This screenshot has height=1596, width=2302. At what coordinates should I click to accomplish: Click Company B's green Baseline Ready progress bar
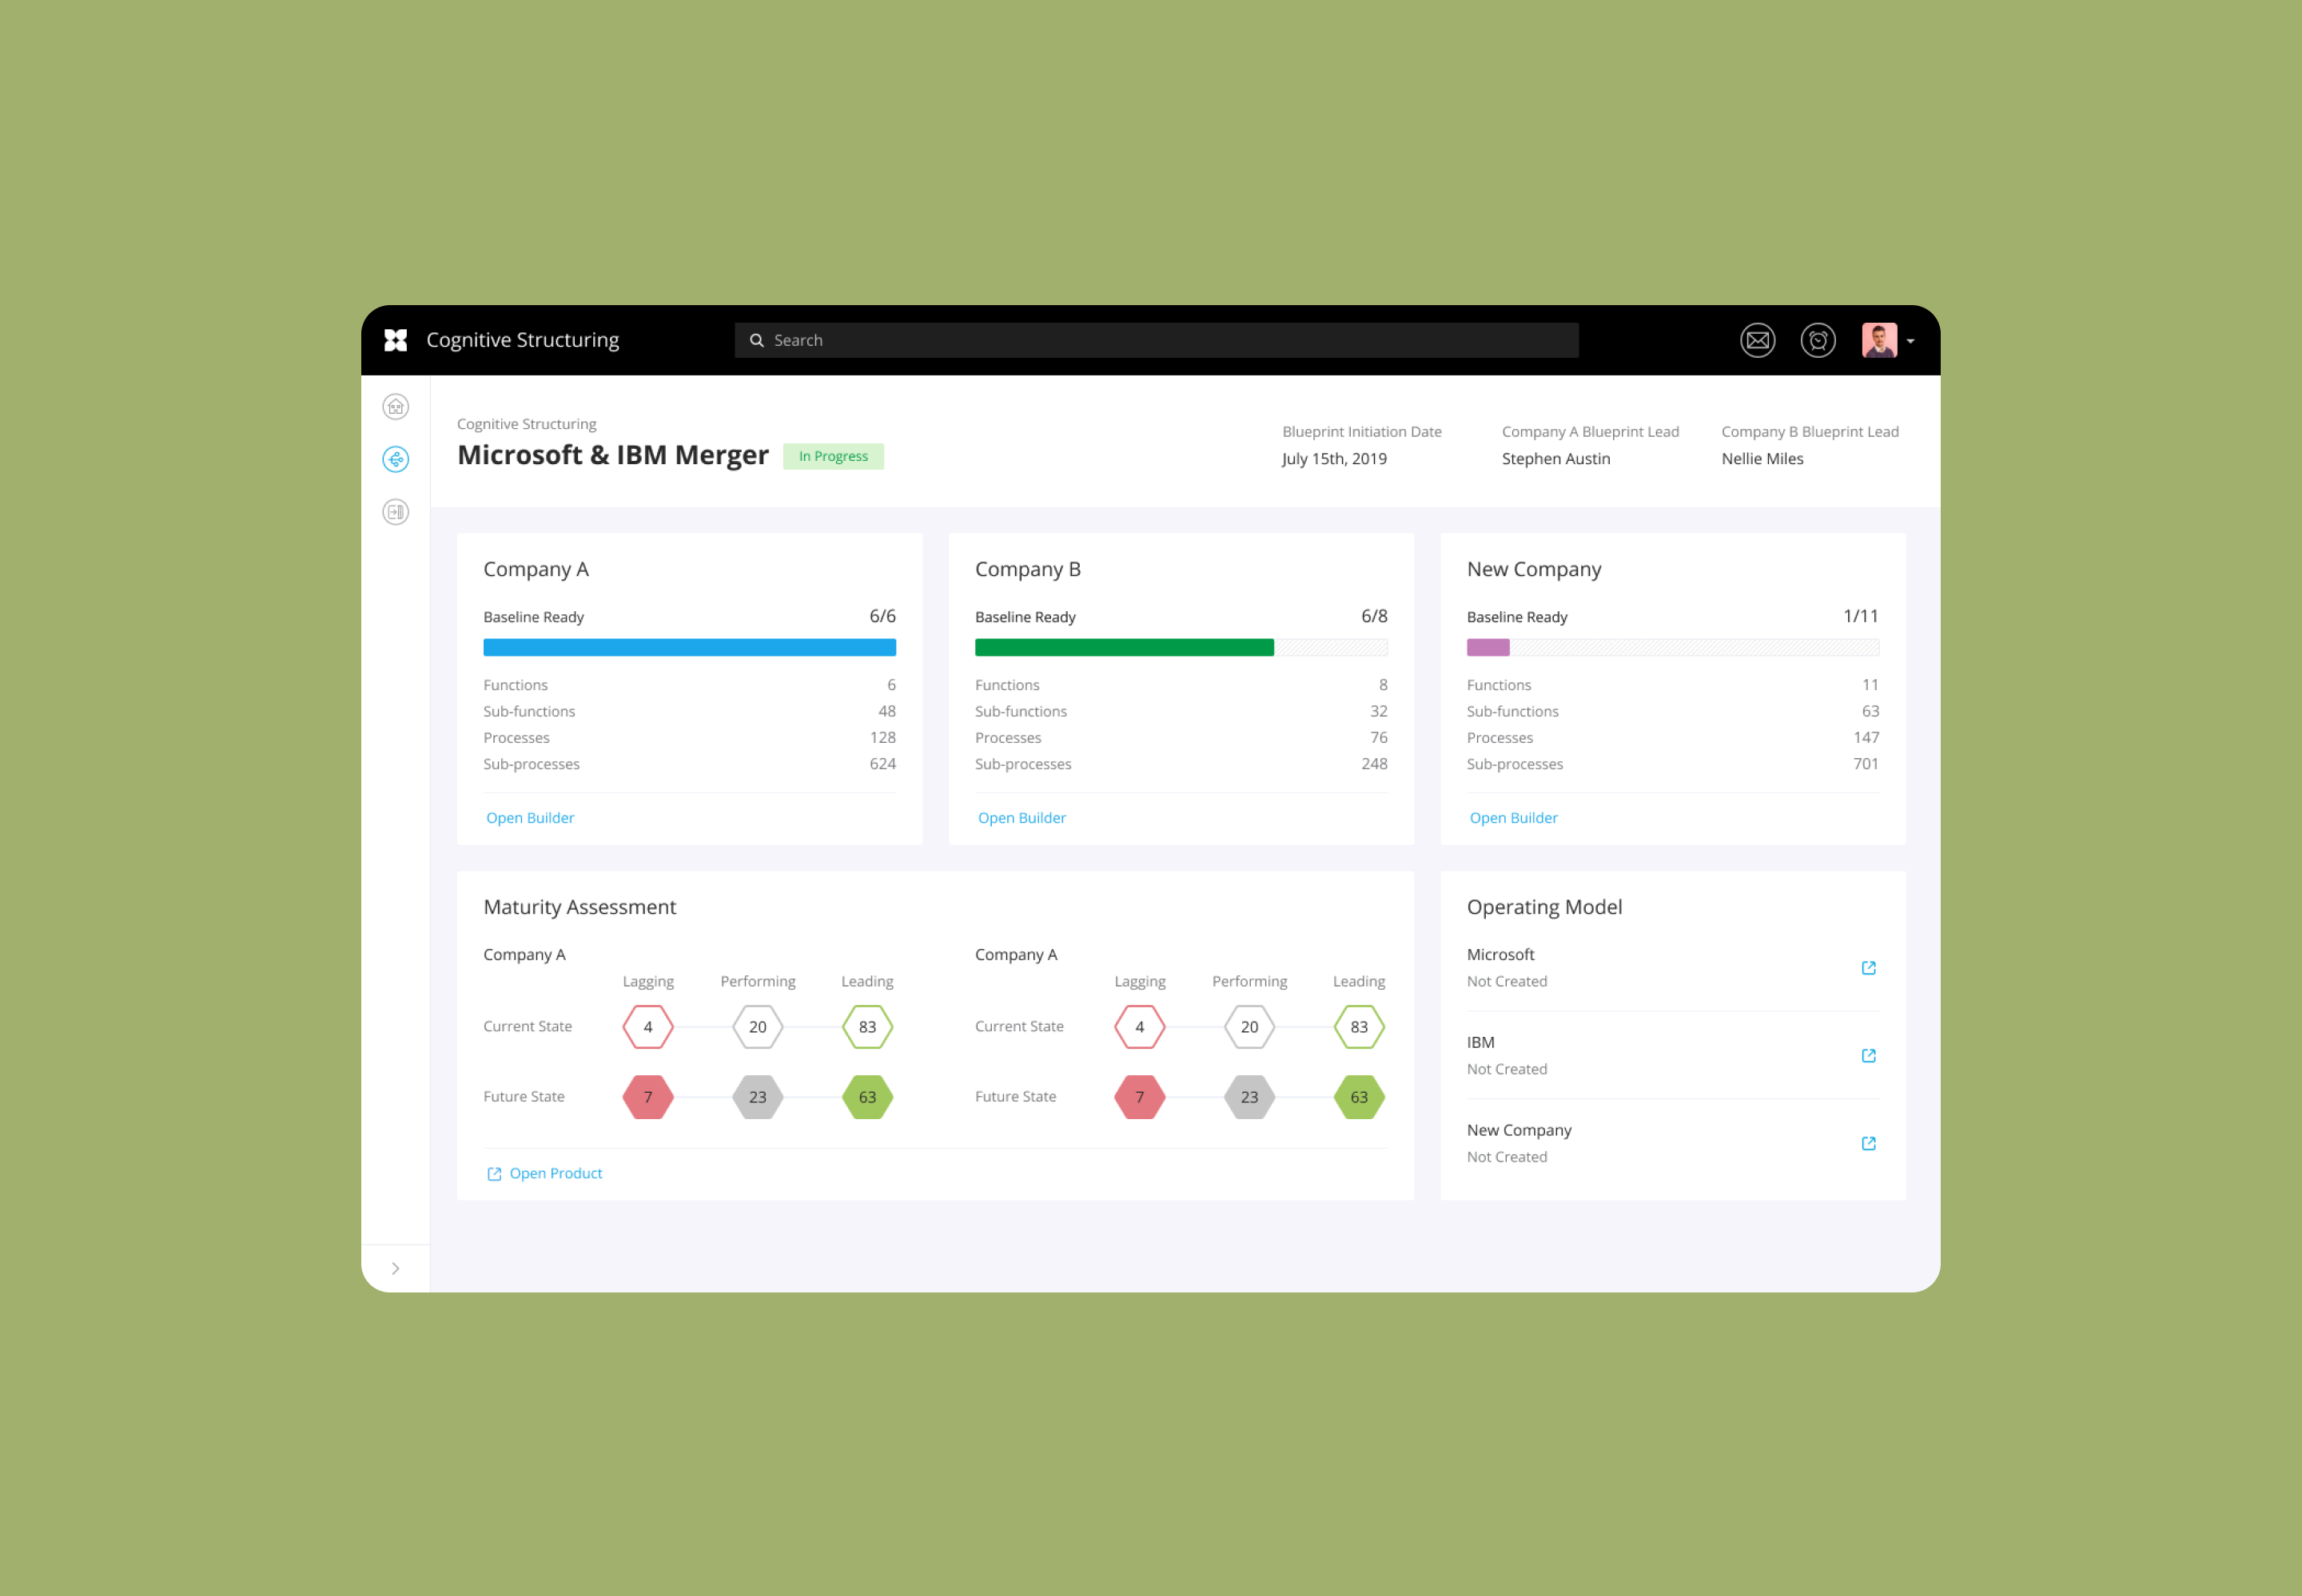tap(1125, 648)
